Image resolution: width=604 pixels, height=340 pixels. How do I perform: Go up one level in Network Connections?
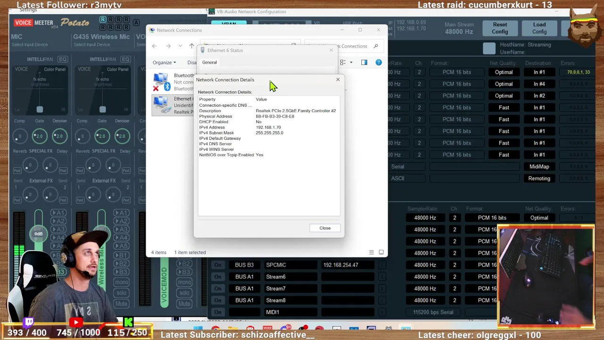tap(192, 46)
